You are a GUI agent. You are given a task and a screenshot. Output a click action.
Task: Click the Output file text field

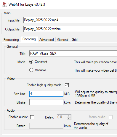[x=70, y=29]
